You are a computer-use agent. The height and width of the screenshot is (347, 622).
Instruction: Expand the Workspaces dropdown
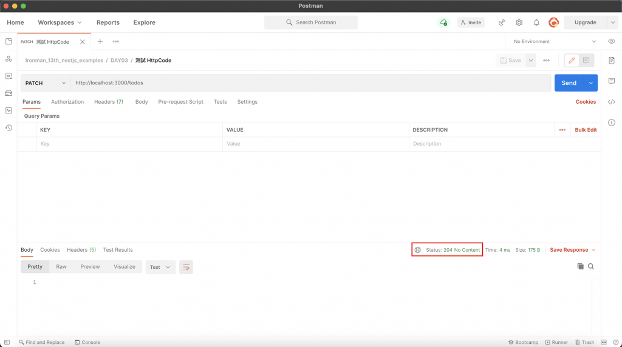(60, 22)
